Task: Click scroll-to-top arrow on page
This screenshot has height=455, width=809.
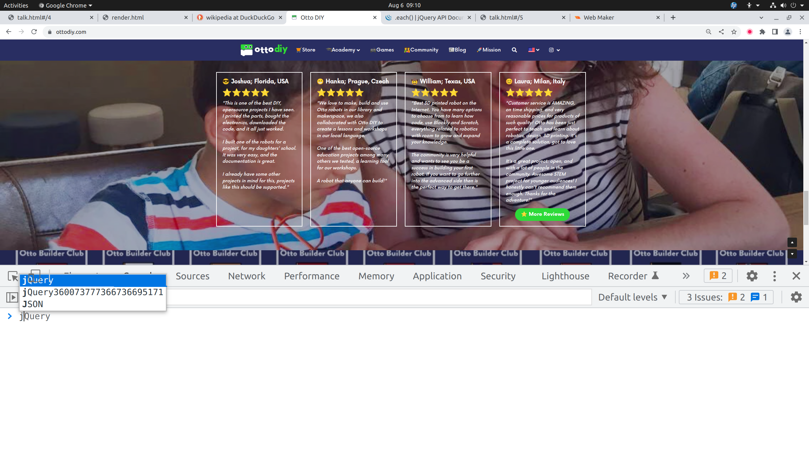Action: [792, 242]
